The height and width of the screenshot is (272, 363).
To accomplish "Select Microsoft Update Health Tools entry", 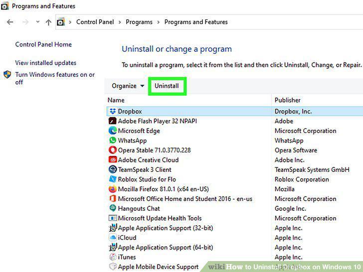I will pyautogui.click(x=160, y=218).
